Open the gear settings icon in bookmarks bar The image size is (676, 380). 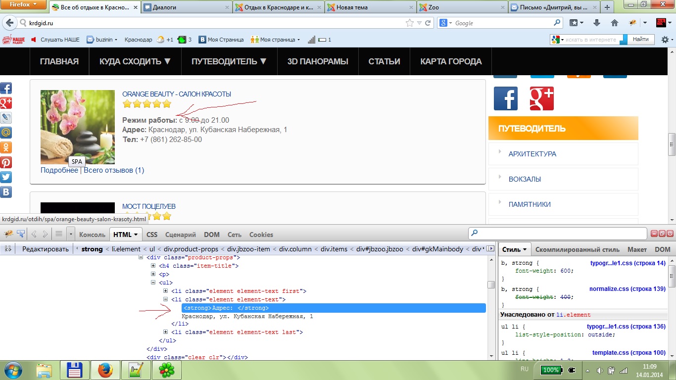(x=666, y=40)
